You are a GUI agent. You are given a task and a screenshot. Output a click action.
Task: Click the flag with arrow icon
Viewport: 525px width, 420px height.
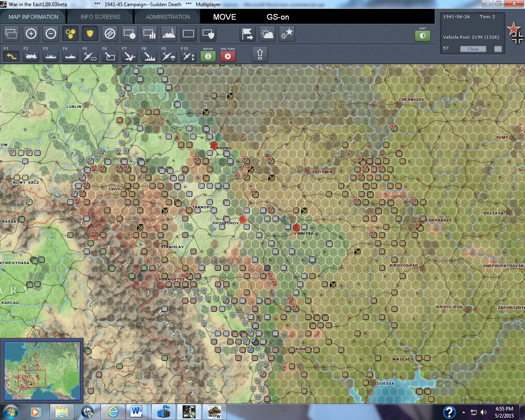click(248, 34)
